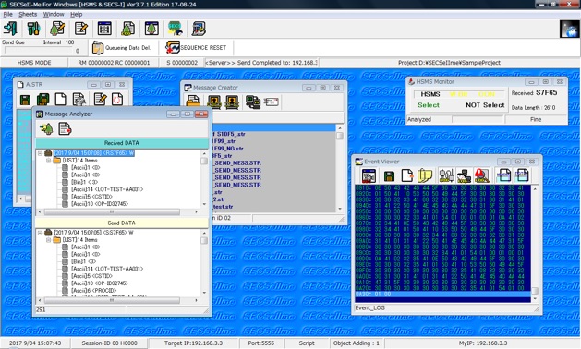Click the Script status bar field
The image size is (581, 349).
[x=307, y=343]
